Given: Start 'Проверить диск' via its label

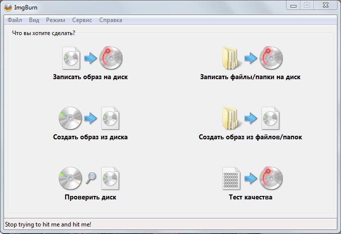Looking at the screenshot, I should [90, 197].
